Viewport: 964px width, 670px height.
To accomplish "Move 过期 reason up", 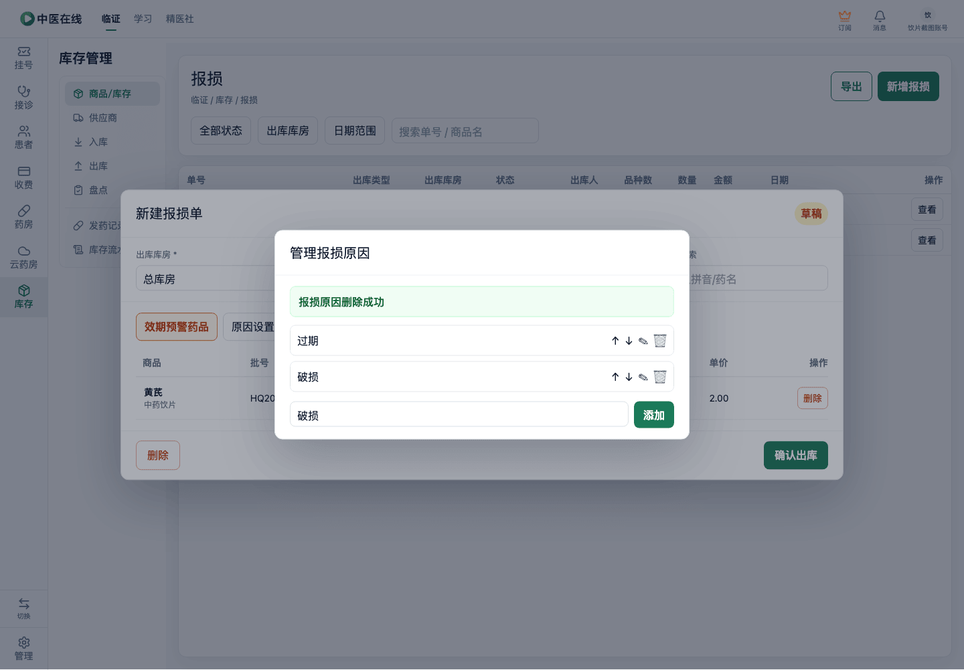I will click(x=615, y=341).
